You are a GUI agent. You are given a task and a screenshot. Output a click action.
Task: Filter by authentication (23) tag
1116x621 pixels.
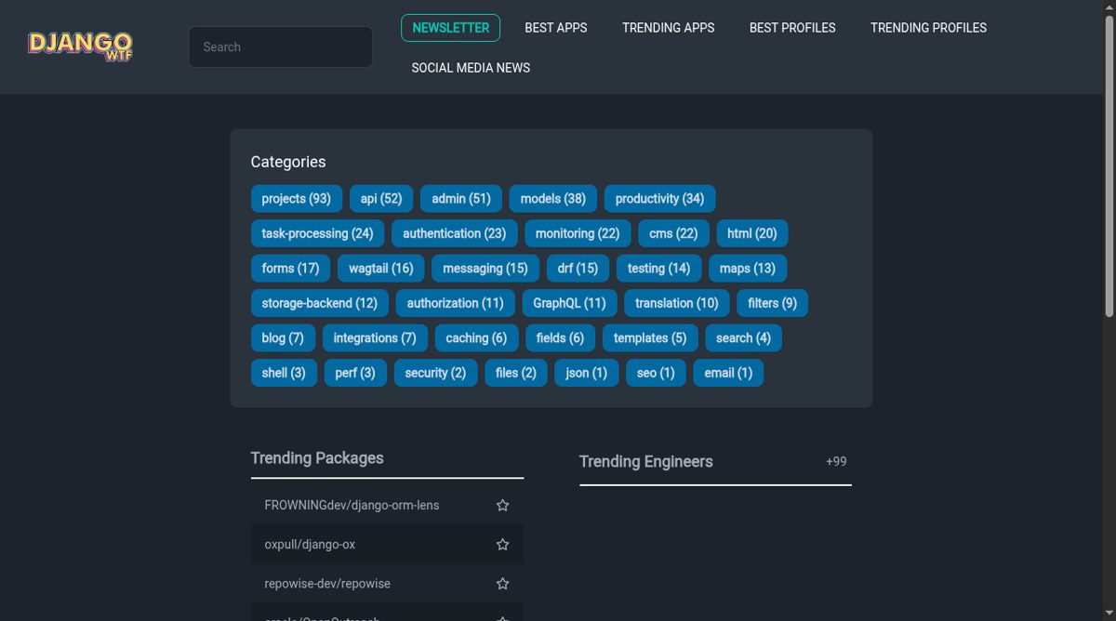point(454,233)
